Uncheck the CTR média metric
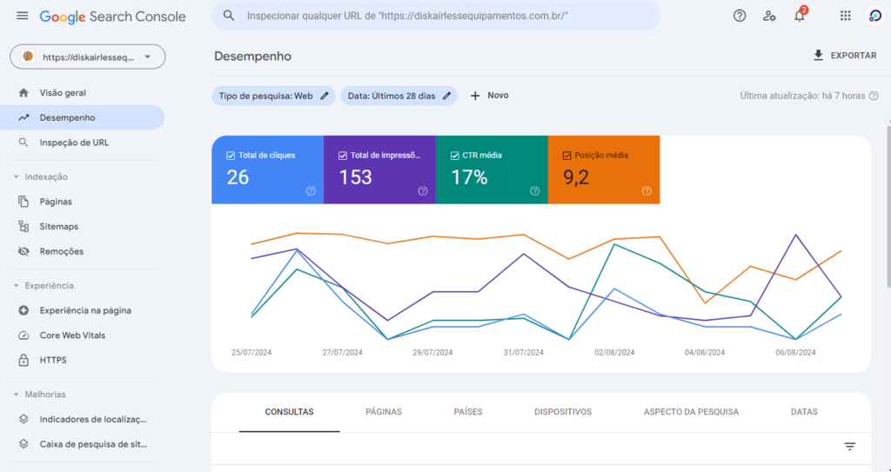This screenshot has height=472, width=891. (455, 156)
